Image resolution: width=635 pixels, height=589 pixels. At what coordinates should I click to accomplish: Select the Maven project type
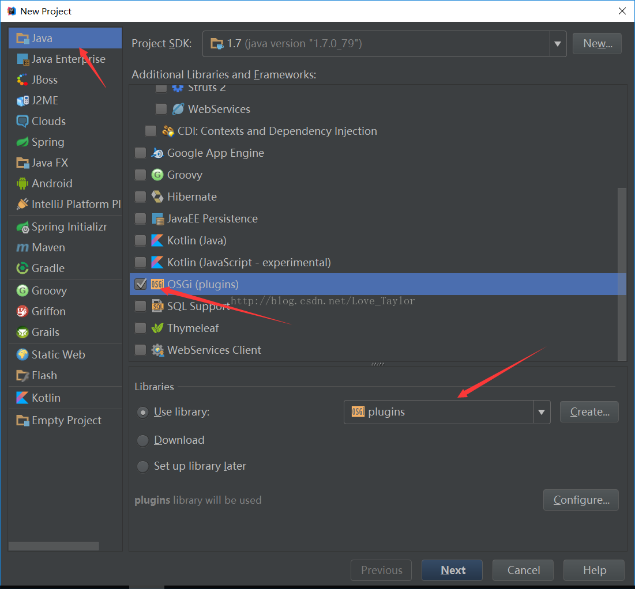click(x=65, y=247)
